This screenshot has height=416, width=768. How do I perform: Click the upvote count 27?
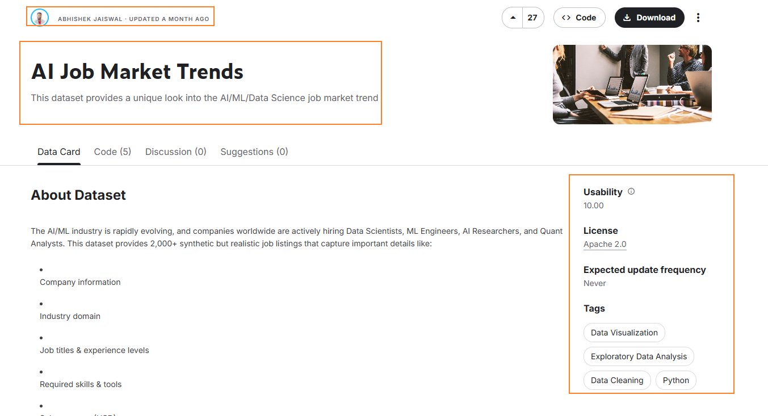click(x=532, y=18)
